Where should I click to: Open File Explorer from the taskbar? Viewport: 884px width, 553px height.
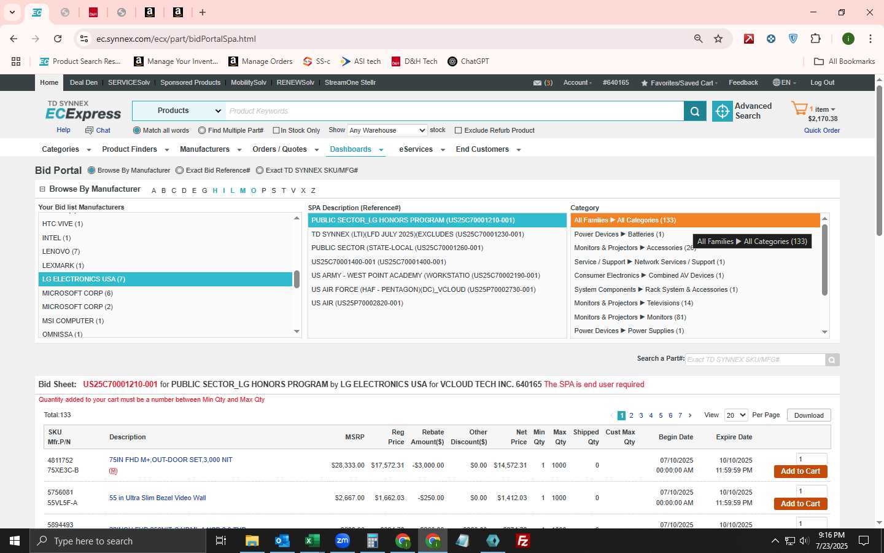pos(252,541)
